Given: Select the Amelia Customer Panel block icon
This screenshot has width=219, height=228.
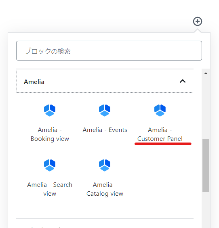Looking at the screenshot, I should click(160, 110).
